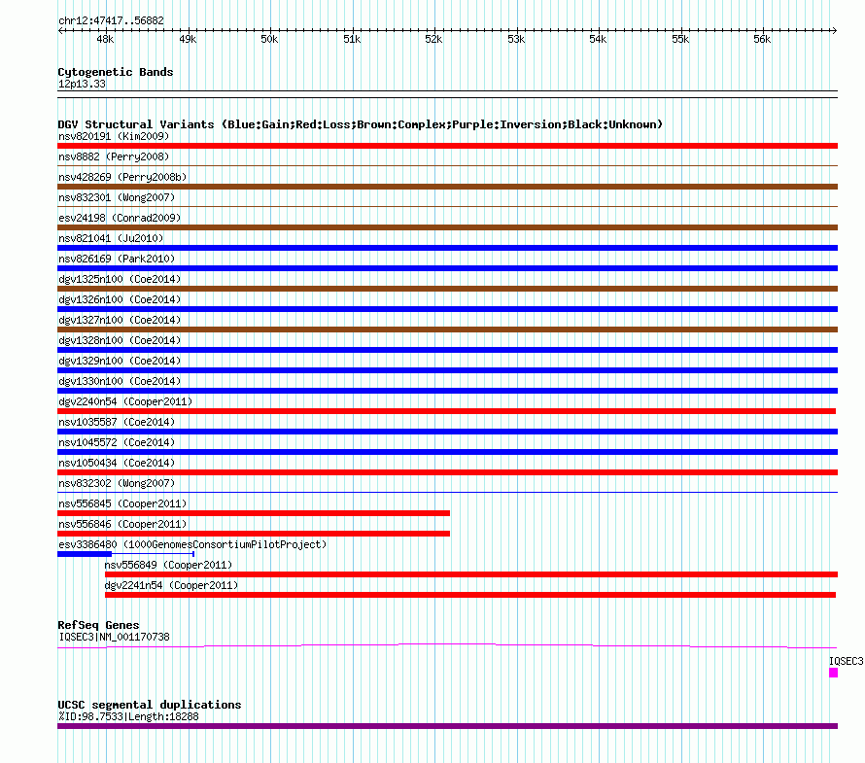Click the 51k ruler position label
865x763 pixels.
point(352,39)
